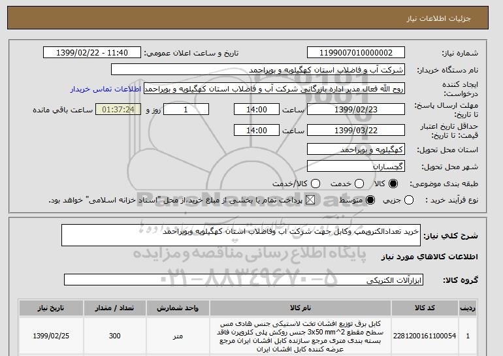This screenshot has height=356, width=503.
Task: Select the خدمت radio button
Action: 359,184
